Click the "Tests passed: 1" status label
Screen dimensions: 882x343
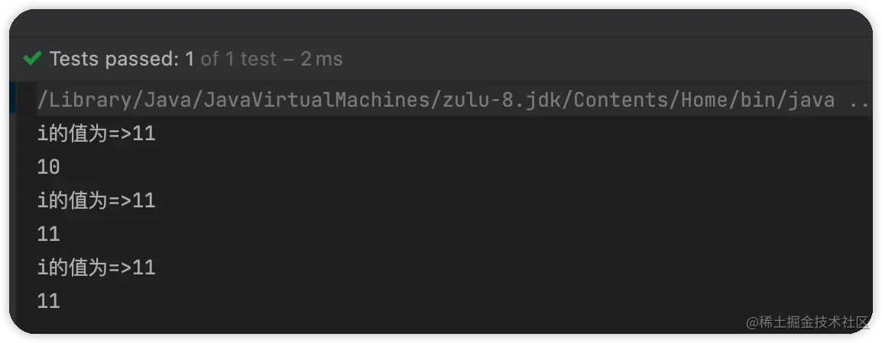(122, 59)
